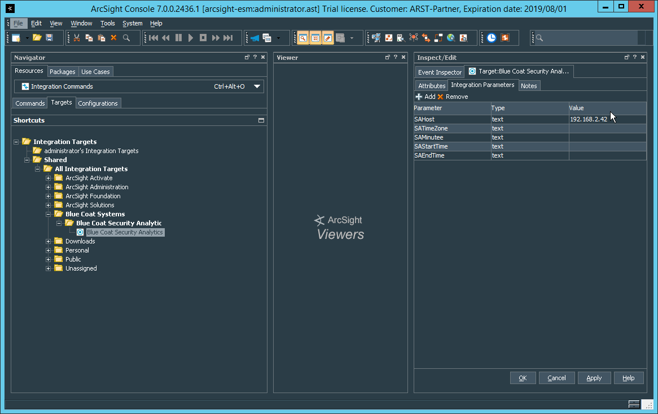Screen dimensions: 658x414
Task: Toggle the Navigator panel toolbar button
Action: coord(303,38)
